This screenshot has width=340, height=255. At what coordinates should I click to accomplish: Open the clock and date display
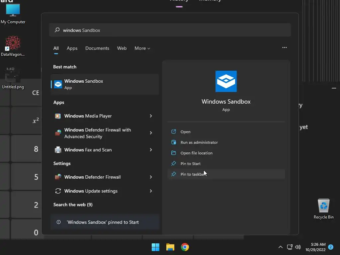coord(315,247)
